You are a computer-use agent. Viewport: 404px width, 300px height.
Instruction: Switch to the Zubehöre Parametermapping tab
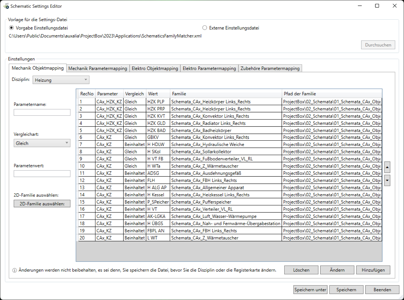point(270,69)
